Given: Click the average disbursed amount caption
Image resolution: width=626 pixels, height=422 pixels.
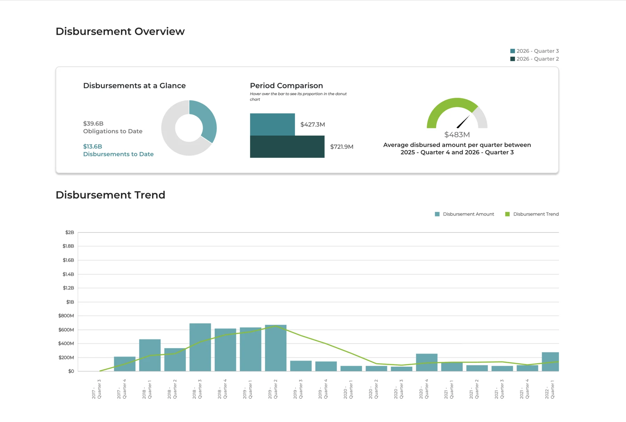Looking at the screenshot, I should (x=457, y=149).
